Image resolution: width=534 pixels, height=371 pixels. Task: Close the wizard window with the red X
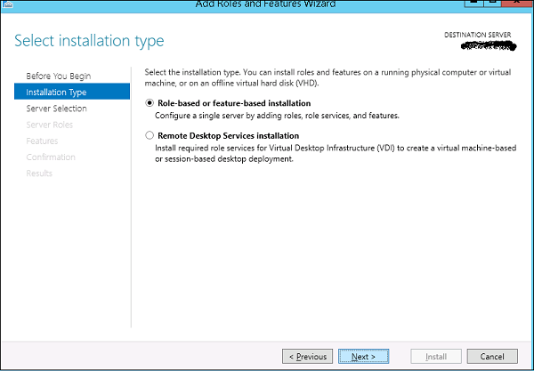(x=516, y=3)
